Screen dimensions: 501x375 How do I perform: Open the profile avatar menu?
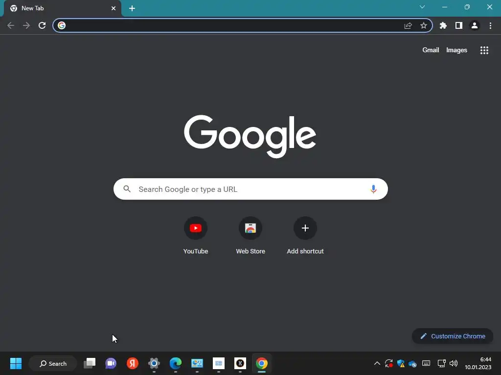[475, 25]
